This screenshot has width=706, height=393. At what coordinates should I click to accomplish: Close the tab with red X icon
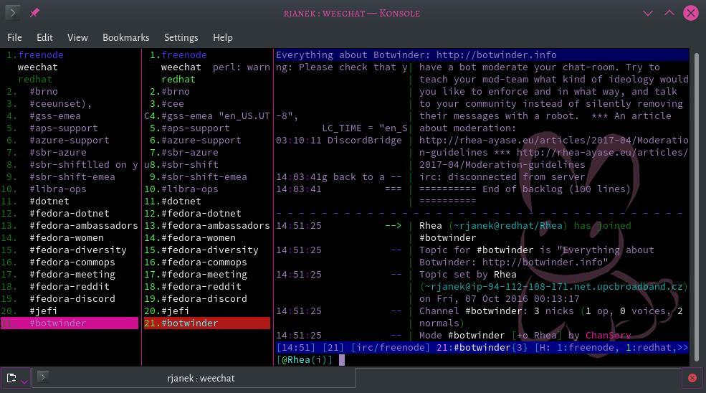692,378
